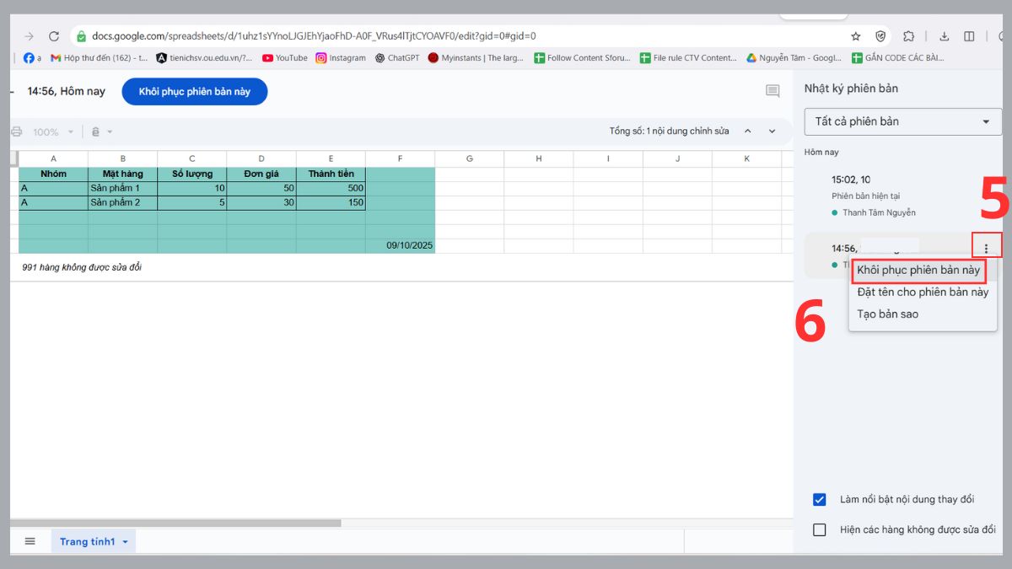Click the Thành tiền header cell

[x=331, y=174]
